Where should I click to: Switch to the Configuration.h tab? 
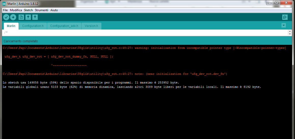pyautogui.click(x=33, y=26)
